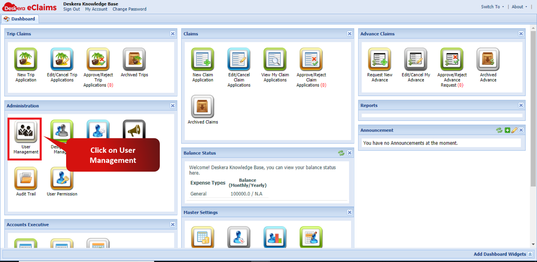Refresh the Announcement panel
Screen dimensions: 537x262
pos(499,130)
